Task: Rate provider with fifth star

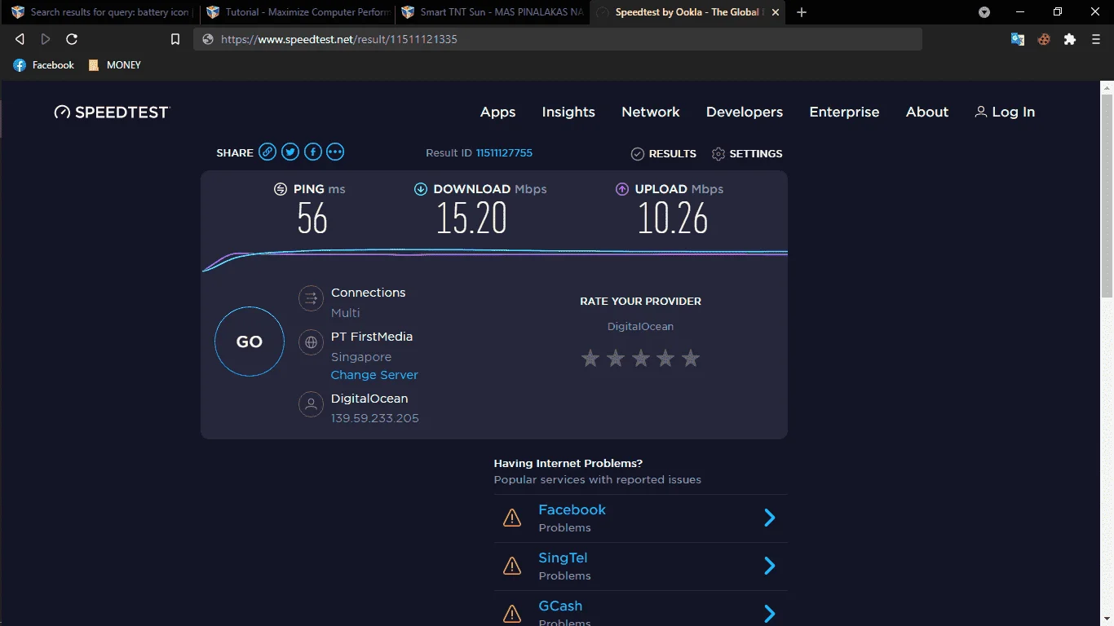Action: [x=691, y=358]
